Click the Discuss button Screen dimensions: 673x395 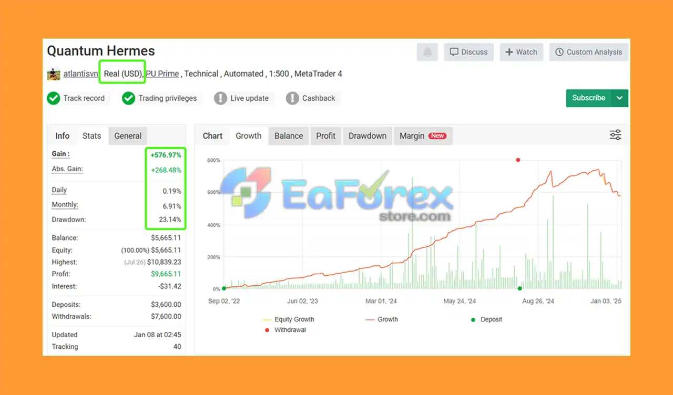tap(468, 52)
